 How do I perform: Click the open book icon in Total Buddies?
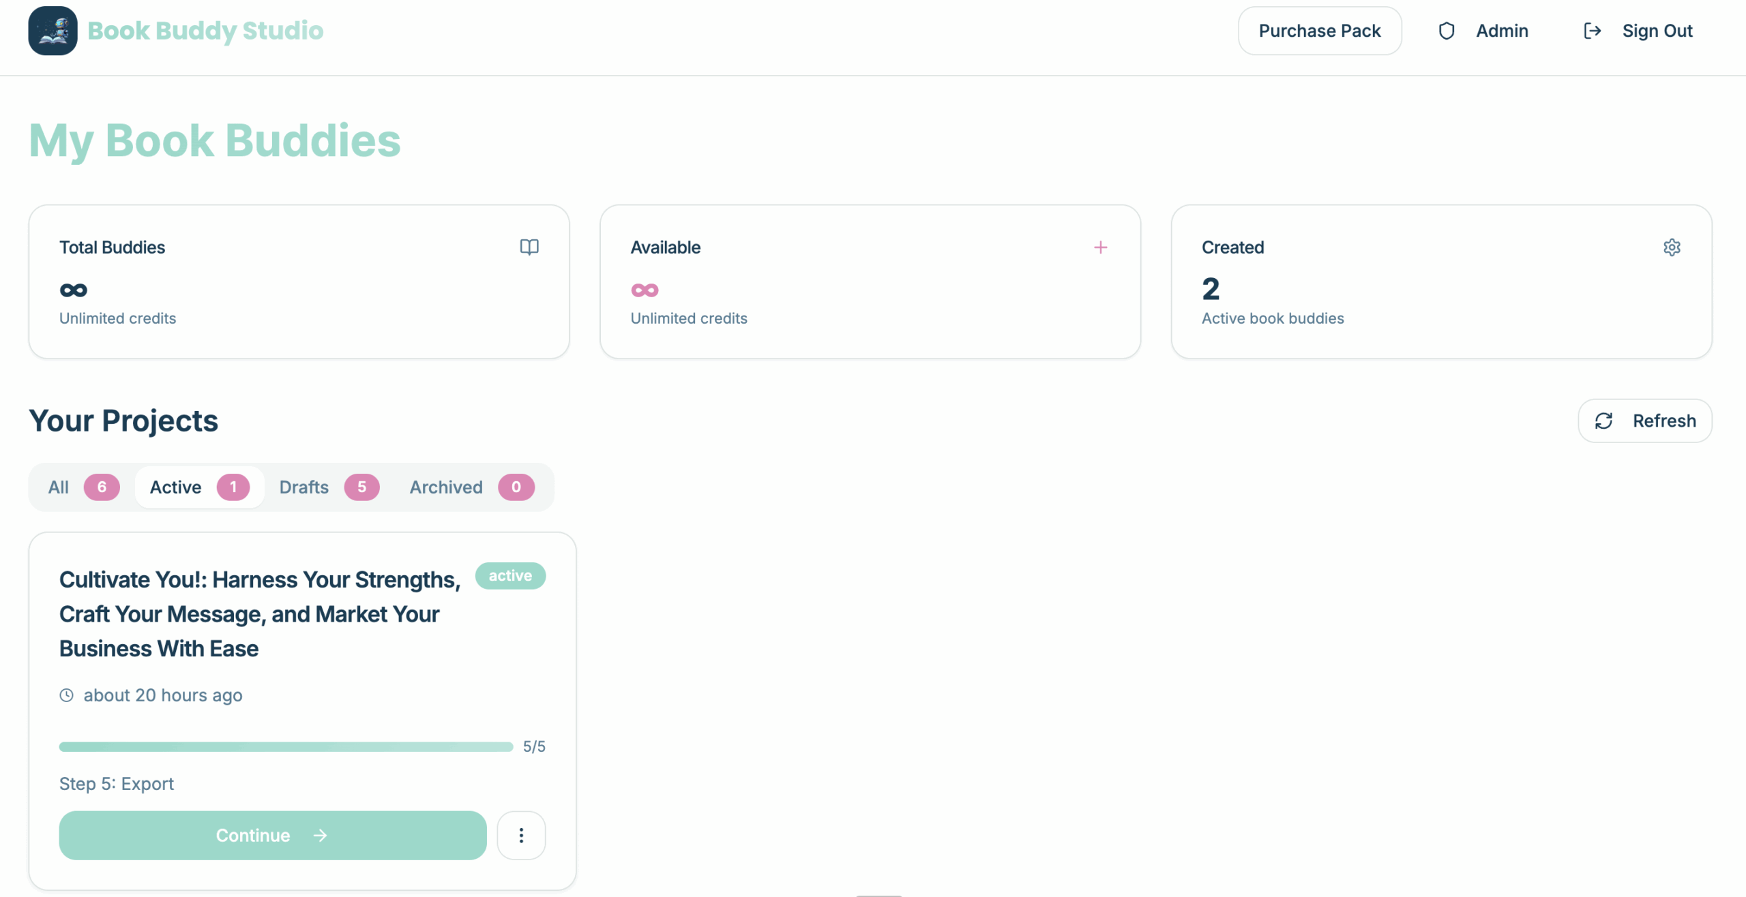pyautogui.click(x=529, y=247)
